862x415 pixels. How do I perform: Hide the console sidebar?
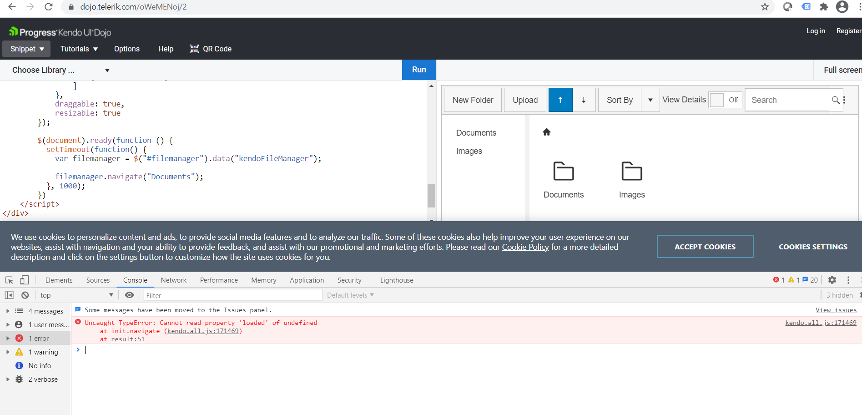click(9, 295)
